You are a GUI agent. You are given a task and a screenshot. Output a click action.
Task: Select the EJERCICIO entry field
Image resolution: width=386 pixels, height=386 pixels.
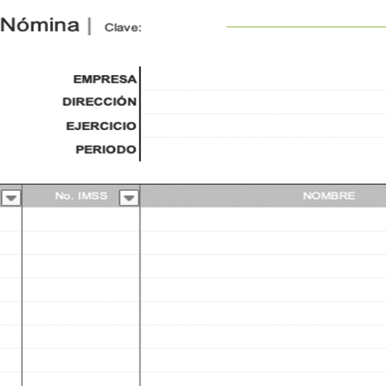click(x=263, y=126)
